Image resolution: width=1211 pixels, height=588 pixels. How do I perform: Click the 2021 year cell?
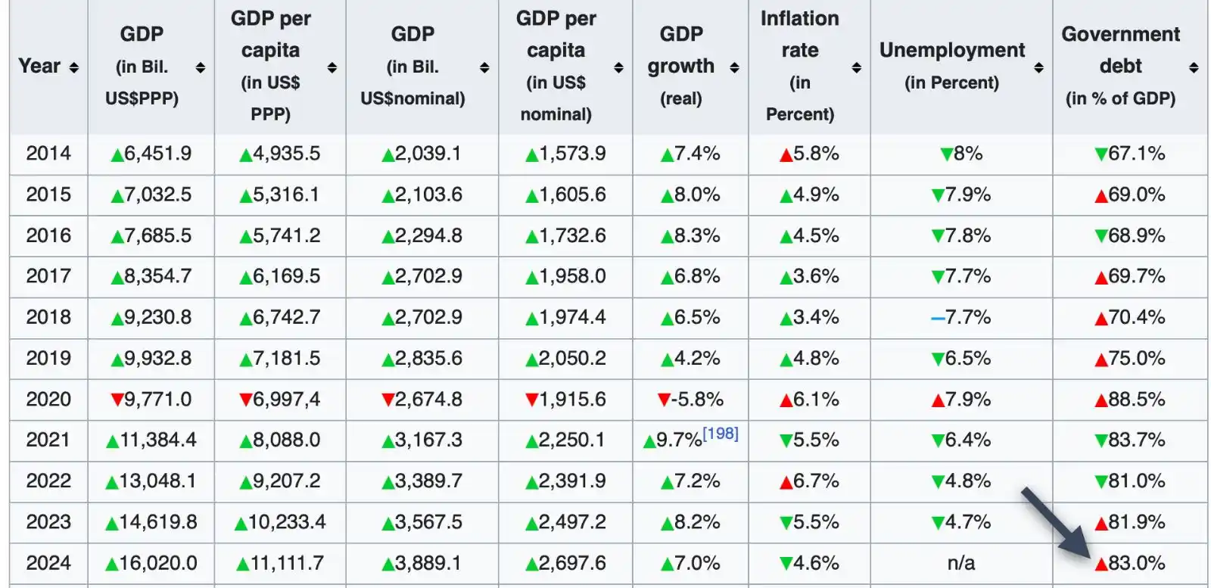(x=48, y=440)
